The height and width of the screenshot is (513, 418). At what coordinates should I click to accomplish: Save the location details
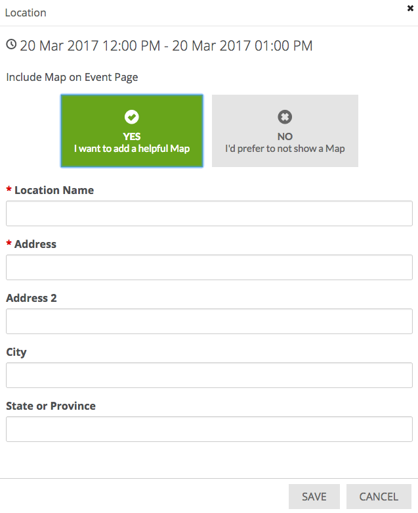[x=314, y=497]
